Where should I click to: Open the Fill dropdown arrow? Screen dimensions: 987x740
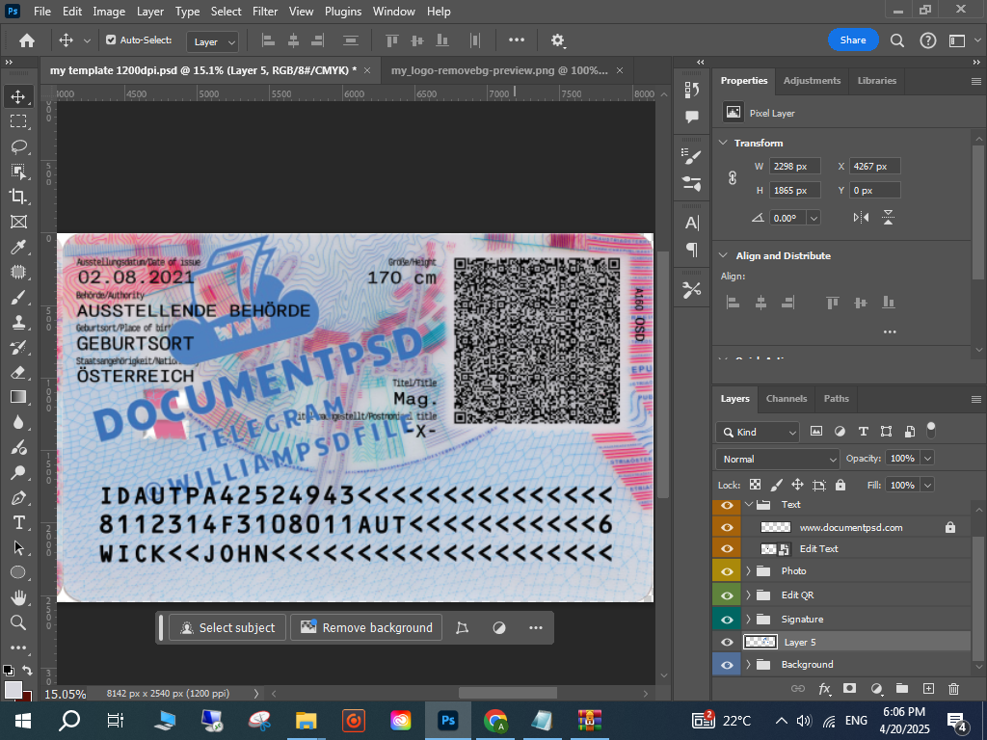click(927, 486)
